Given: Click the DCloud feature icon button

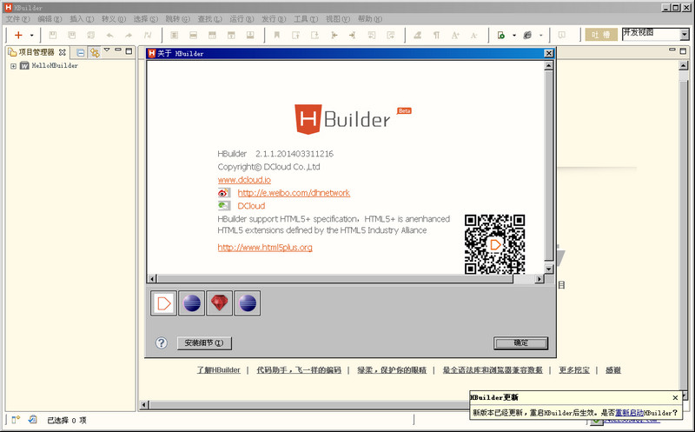Looking at the screenshot, I should pos(163,303).
